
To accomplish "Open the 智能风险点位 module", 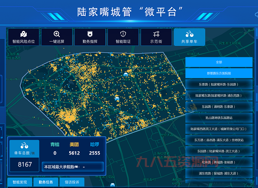I will click(24, 37).
